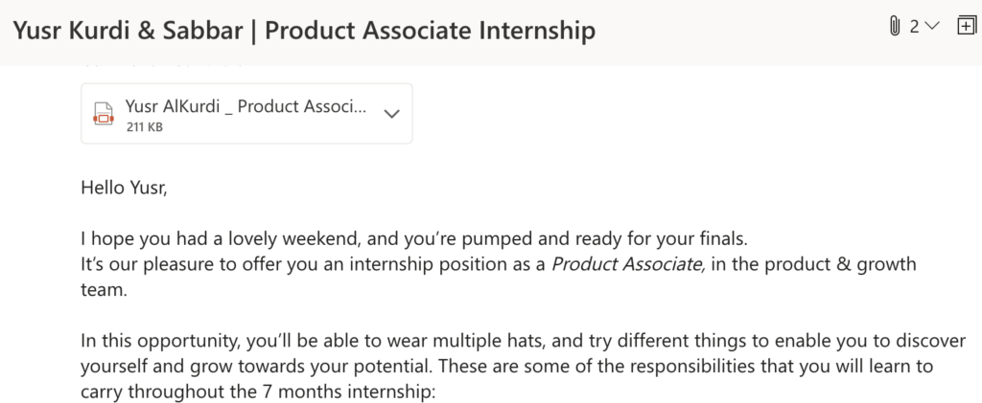
Task: Open attachment options dropdown arrow
Action: pyautogui.click(x=391, y=114)
